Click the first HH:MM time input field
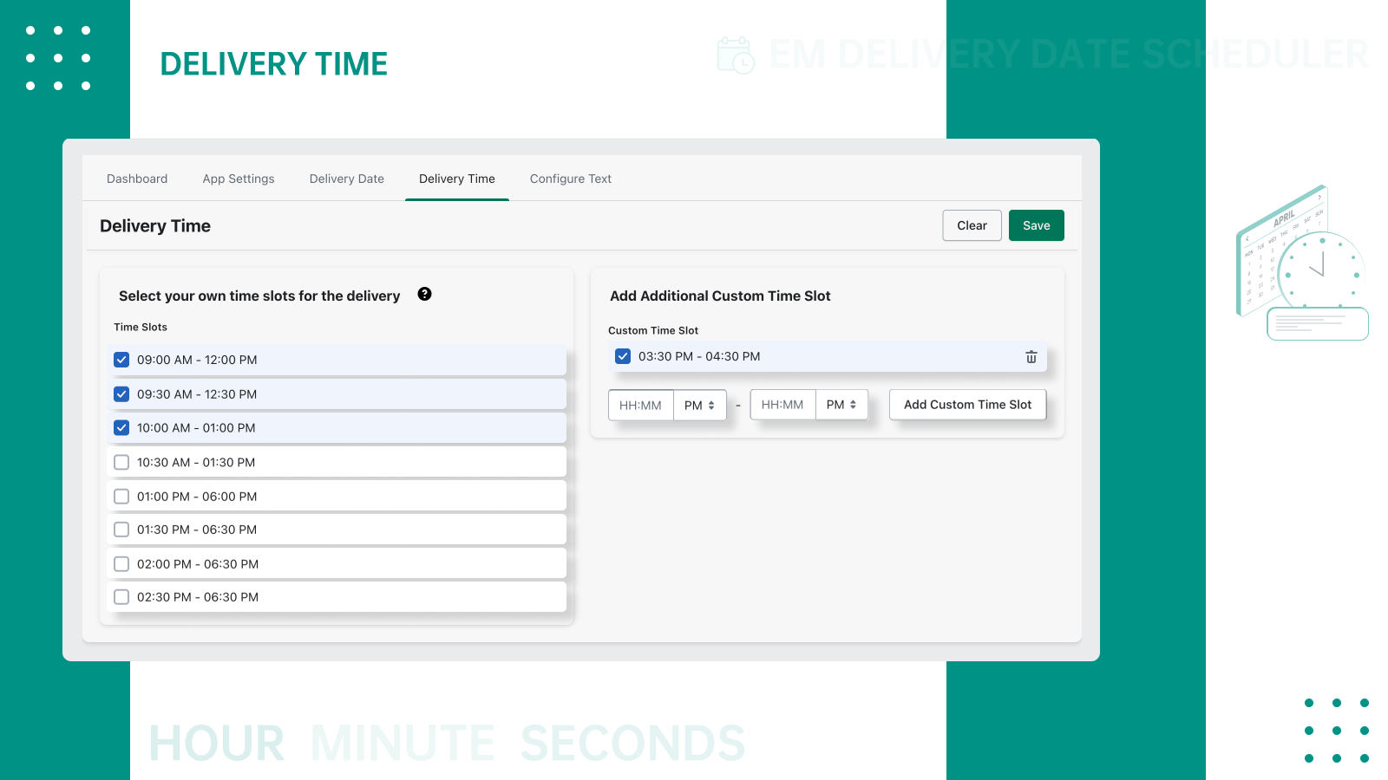 click(640, 404)
